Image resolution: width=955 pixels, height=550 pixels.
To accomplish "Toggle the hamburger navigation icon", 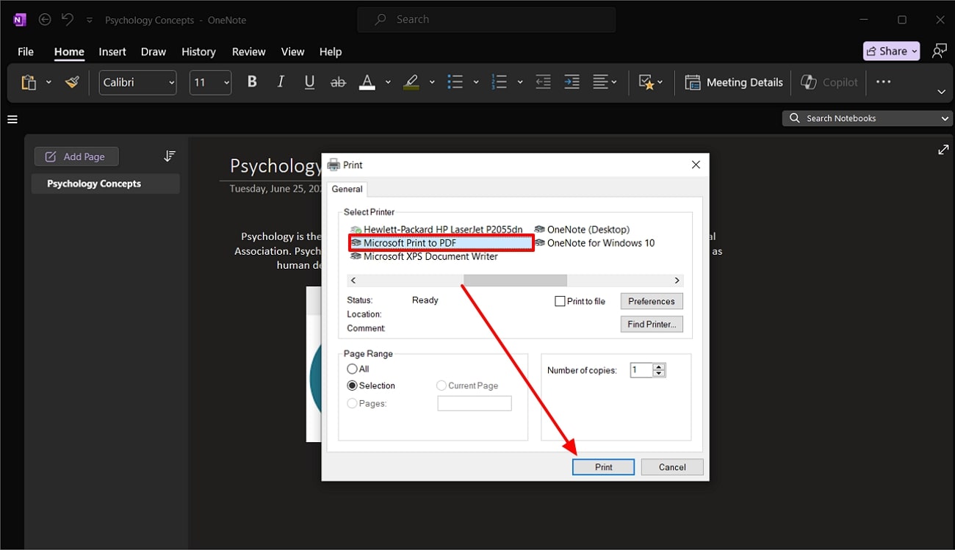I will click(x=12, y=119).
